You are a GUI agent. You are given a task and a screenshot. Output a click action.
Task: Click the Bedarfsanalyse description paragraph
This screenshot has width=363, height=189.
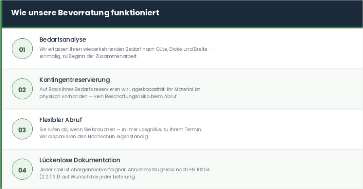pos(126,53)
